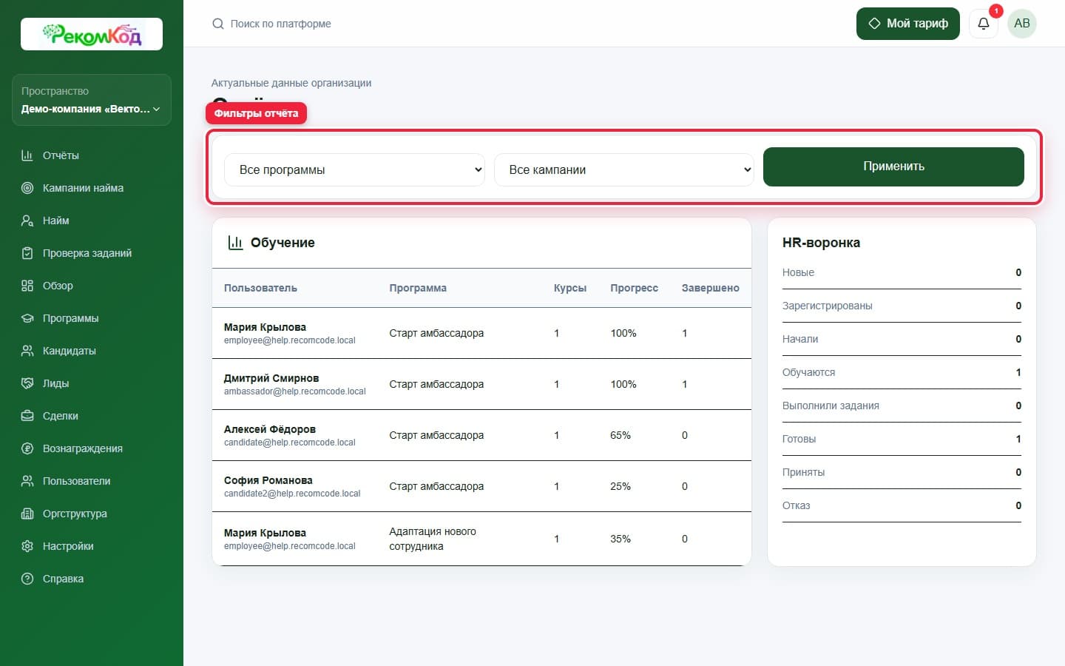The image size is (1065, 666).
Task: Click the Программы graduation cap icon
Action: (x=27, y=318)
